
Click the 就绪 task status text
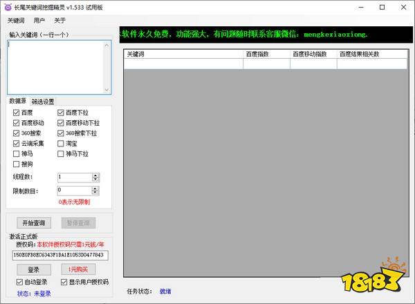(x=165, y=292)
